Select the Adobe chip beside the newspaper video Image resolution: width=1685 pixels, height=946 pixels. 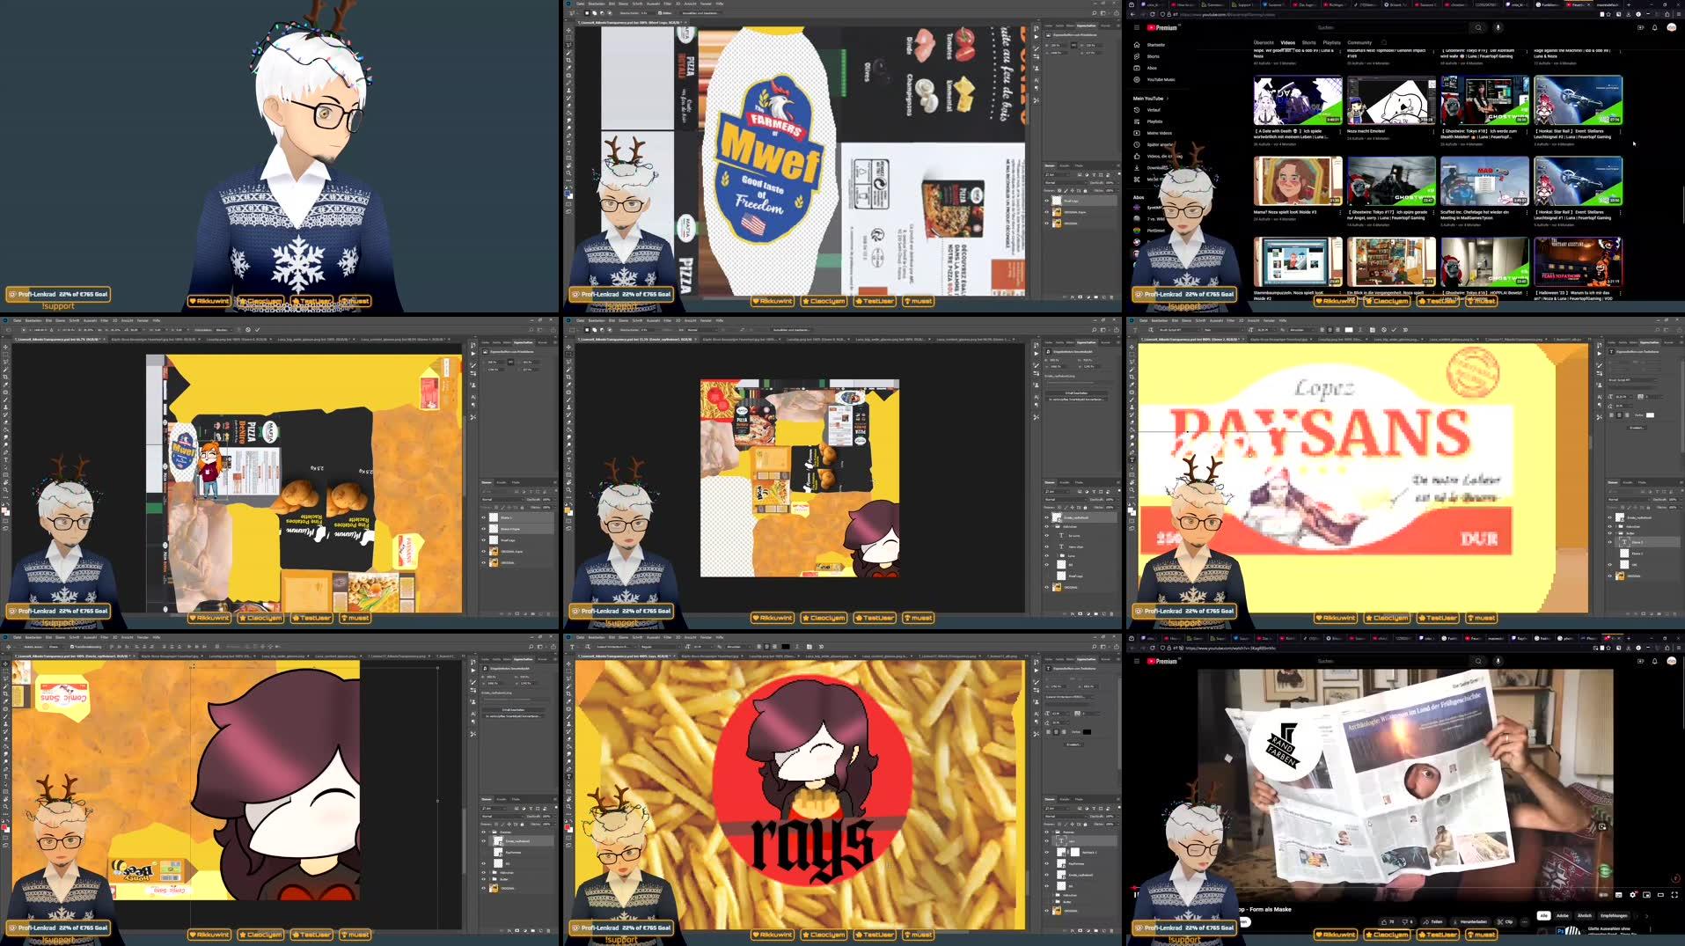tap(1563, 915)
